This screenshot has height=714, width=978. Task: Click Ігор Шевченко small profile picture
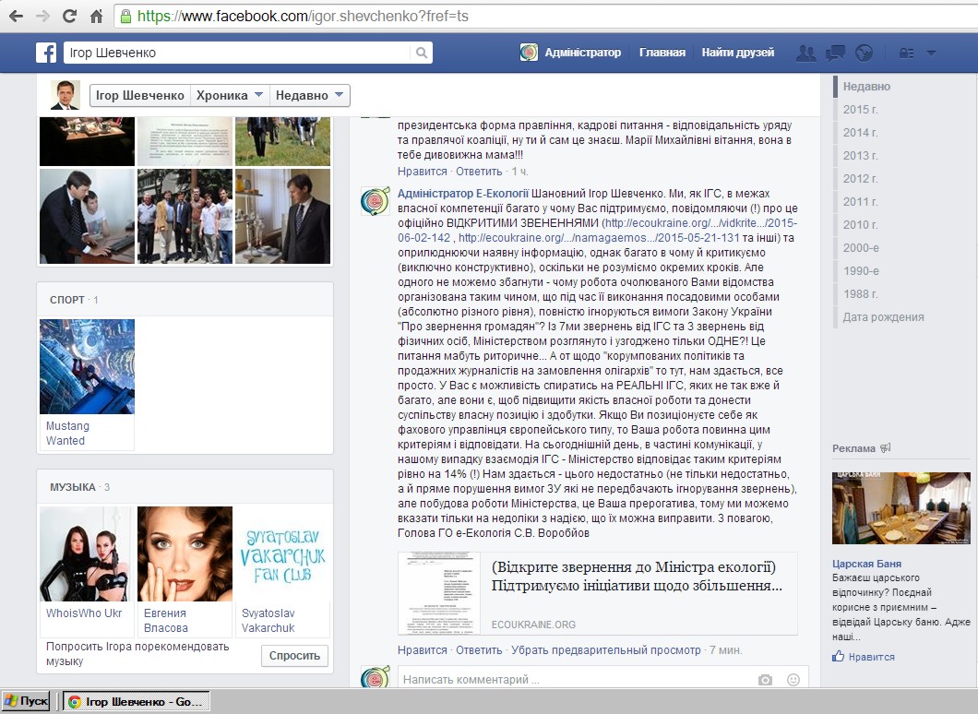point(66,95)
